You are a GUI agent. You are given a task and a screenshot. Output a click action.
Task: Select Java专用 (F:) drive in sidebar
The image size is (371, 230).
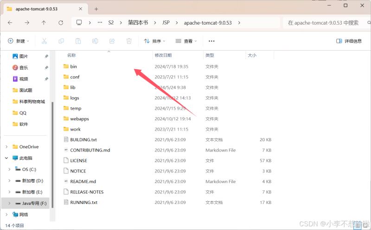pyautogui.click(x=26, y=203)
